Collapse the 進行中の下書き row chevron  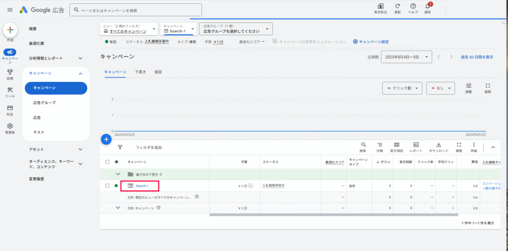click(118, 174)
